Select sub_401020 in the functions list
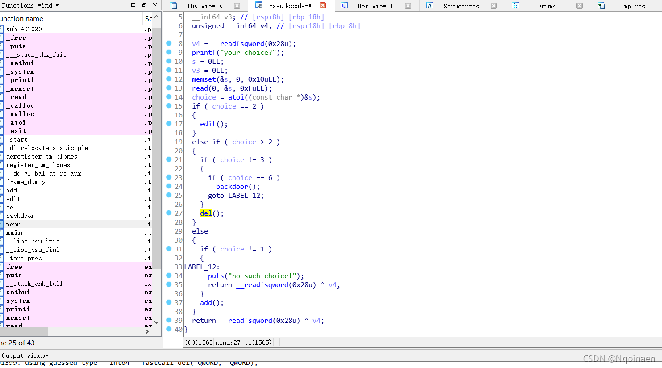 tap(76, 29)
